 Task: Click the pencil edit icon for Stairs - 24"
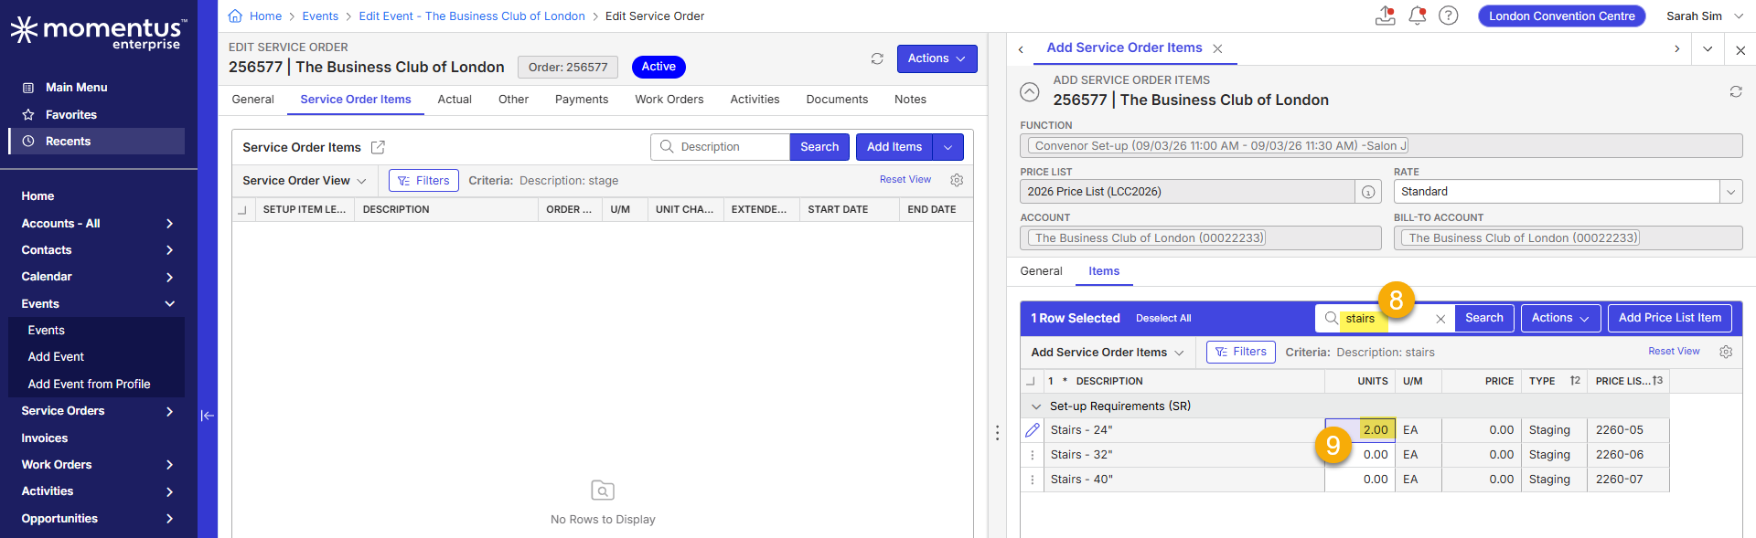(1033, 430)
